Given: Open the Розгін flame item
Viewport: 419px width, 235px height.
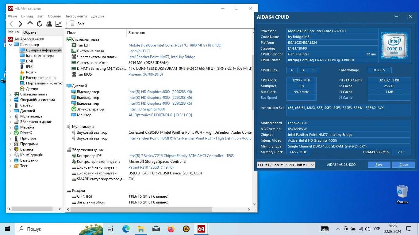Looking at the screenshot, I should 22,72.
